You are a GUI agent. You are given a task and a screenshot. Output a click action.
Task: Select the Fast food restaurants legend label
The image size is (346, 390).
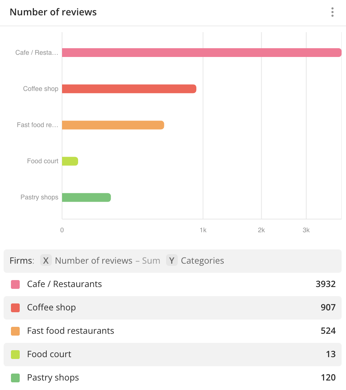tap(70, 331)
